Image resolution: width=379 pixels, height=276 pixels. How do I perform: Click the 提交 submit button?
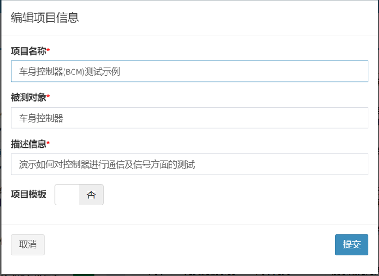tap(351, 245)
